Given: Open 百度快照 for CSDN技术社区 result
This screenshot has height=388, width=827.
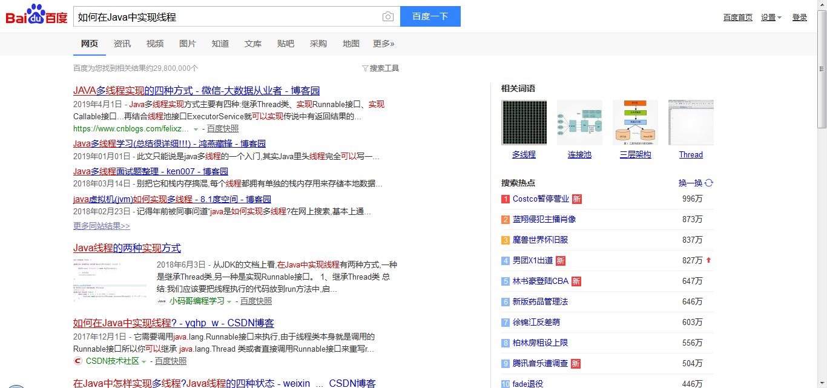Looking at the screenshot, I should (x=171, y=361).
